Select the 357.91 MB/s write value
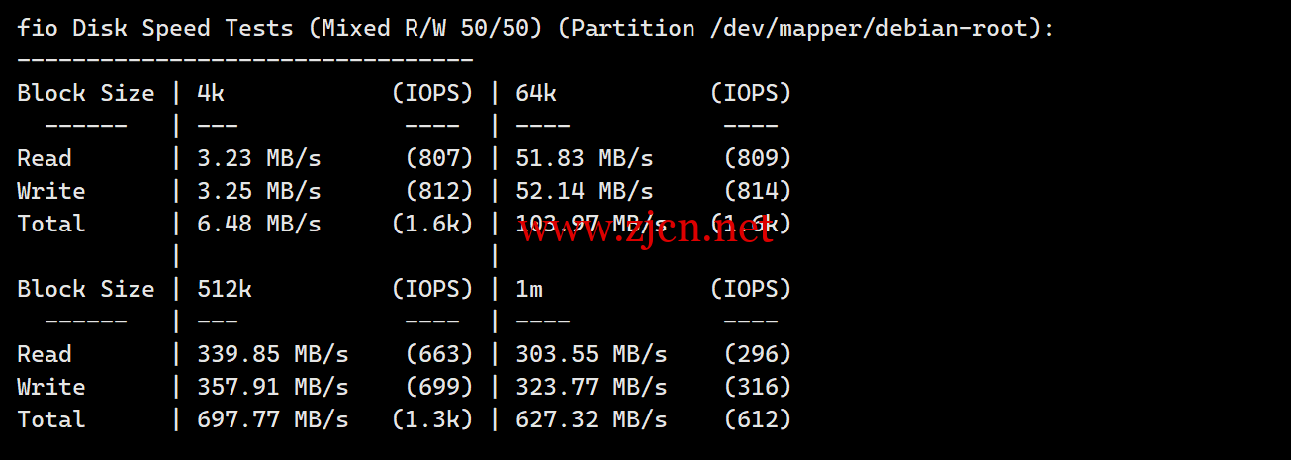 tap(272, 387)
